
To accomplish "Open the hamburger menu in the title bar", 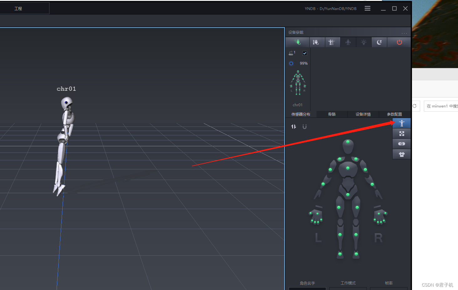I will click(367, 8).
